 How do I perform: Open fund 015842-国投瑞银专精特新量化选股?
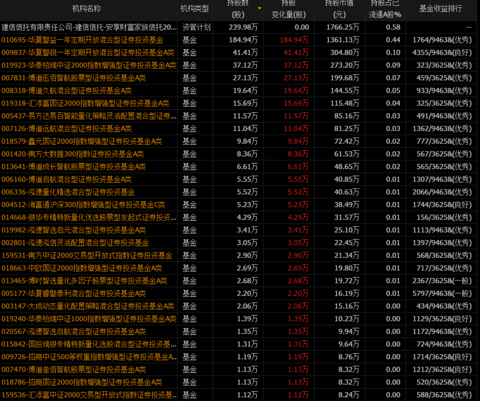(x=89, y=344)
